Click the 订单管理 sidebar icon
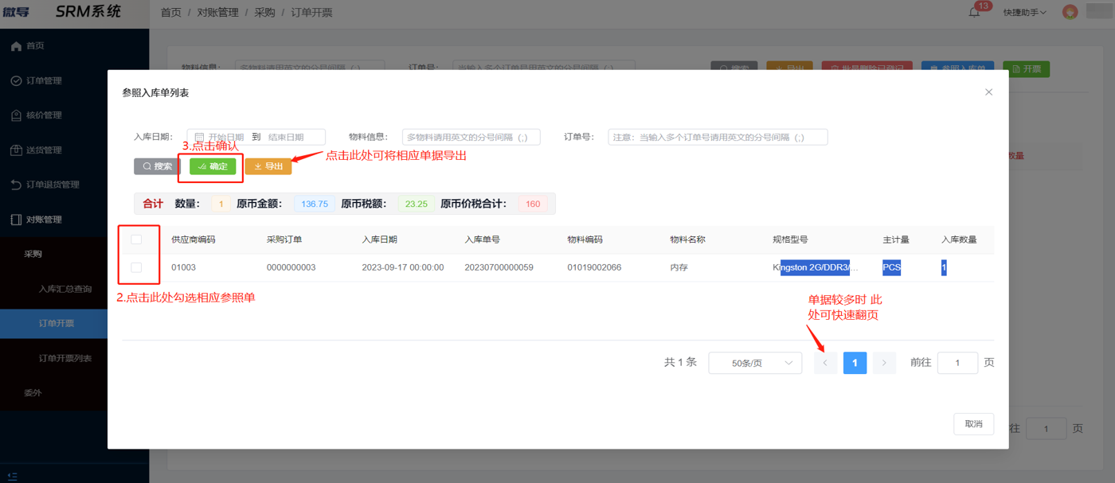The height and width of the screenshot is (483, 1115). (16, 80)
